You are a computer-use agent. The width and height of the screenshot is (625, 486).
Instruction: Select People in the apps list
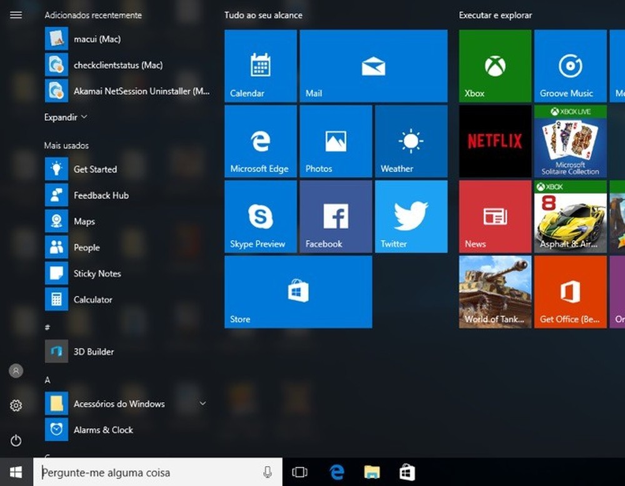(86, 247)
